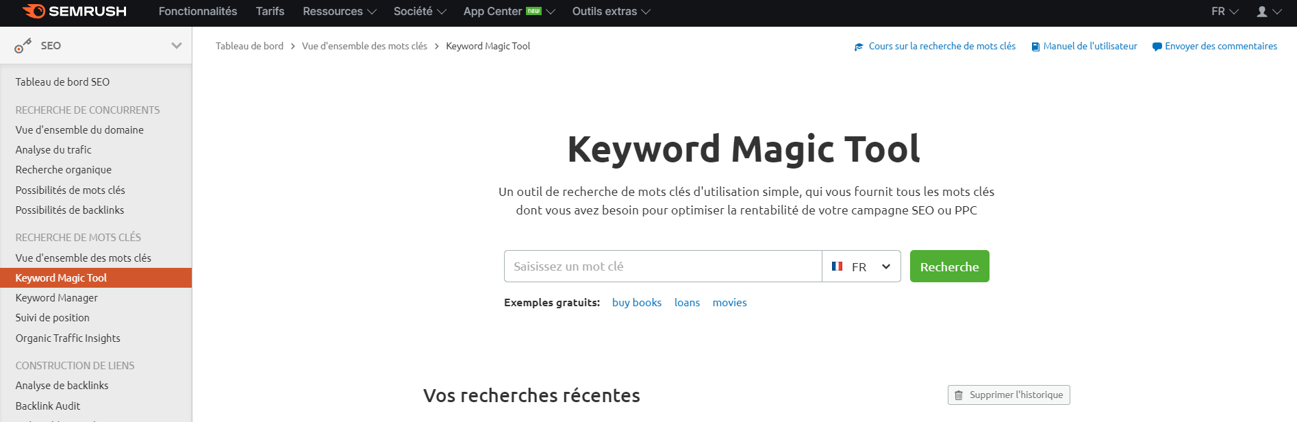Open the Tarifs menu item
Screen dimensions: 1297x422
click(x=270, y=12)
